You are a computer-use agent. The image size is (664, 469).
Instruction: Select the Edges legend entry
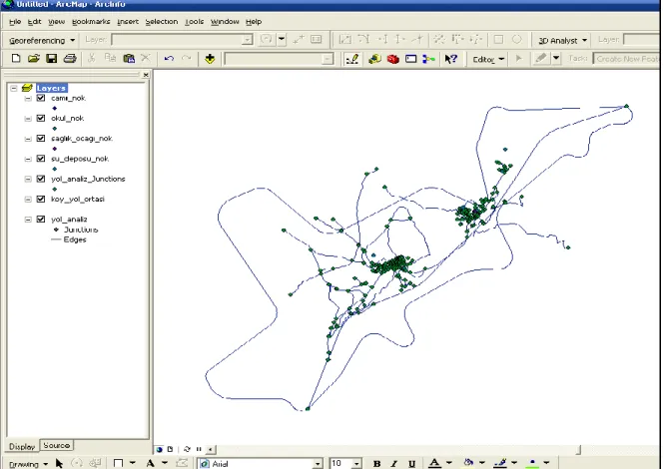75,239
